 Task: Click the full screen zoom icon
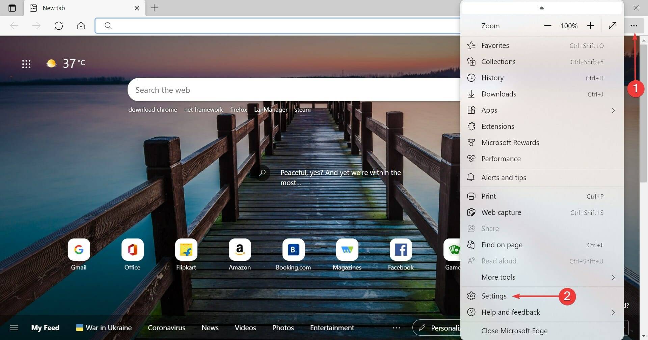(613, 26)
